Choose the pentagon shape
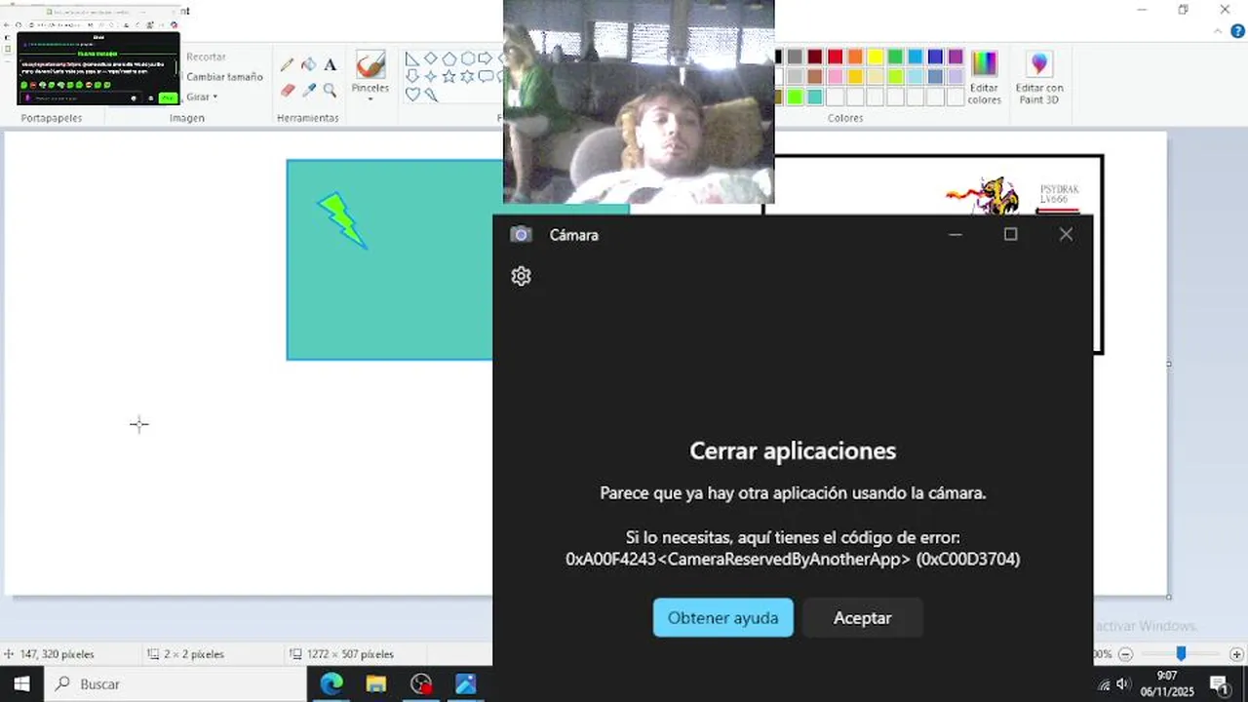The image size is (1248, 702). [448, 58]
